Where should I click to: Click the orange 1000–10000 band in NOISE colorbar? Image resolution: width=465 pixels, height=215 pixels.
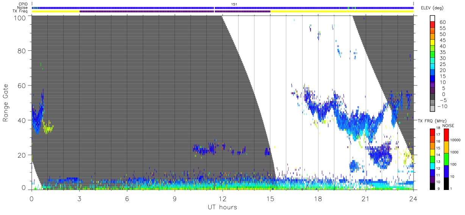click(446, 146)
